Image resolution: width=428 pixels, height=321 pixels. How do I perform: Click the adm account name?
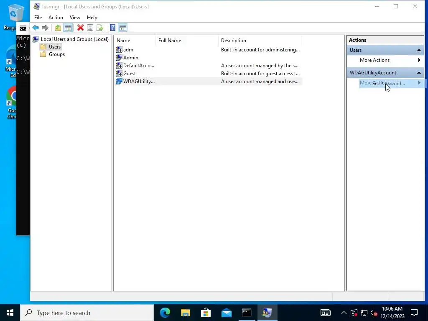click(x=128, y=50)
